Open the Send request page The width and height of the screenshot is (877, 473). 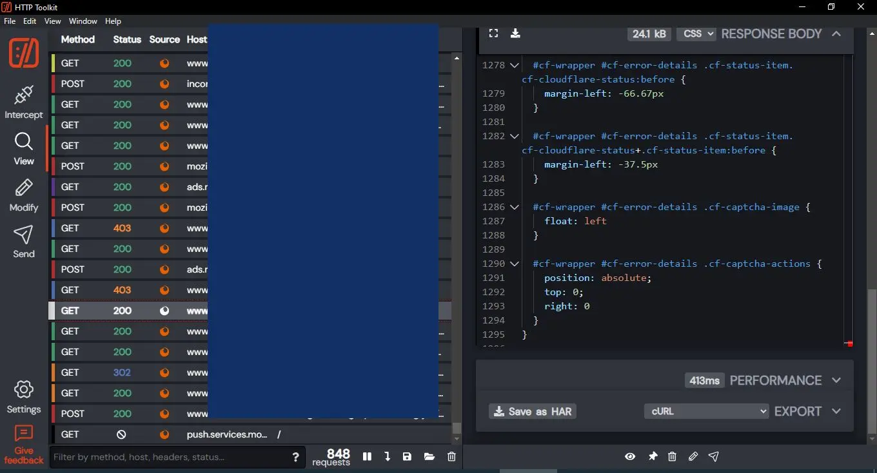coord(24,242)
